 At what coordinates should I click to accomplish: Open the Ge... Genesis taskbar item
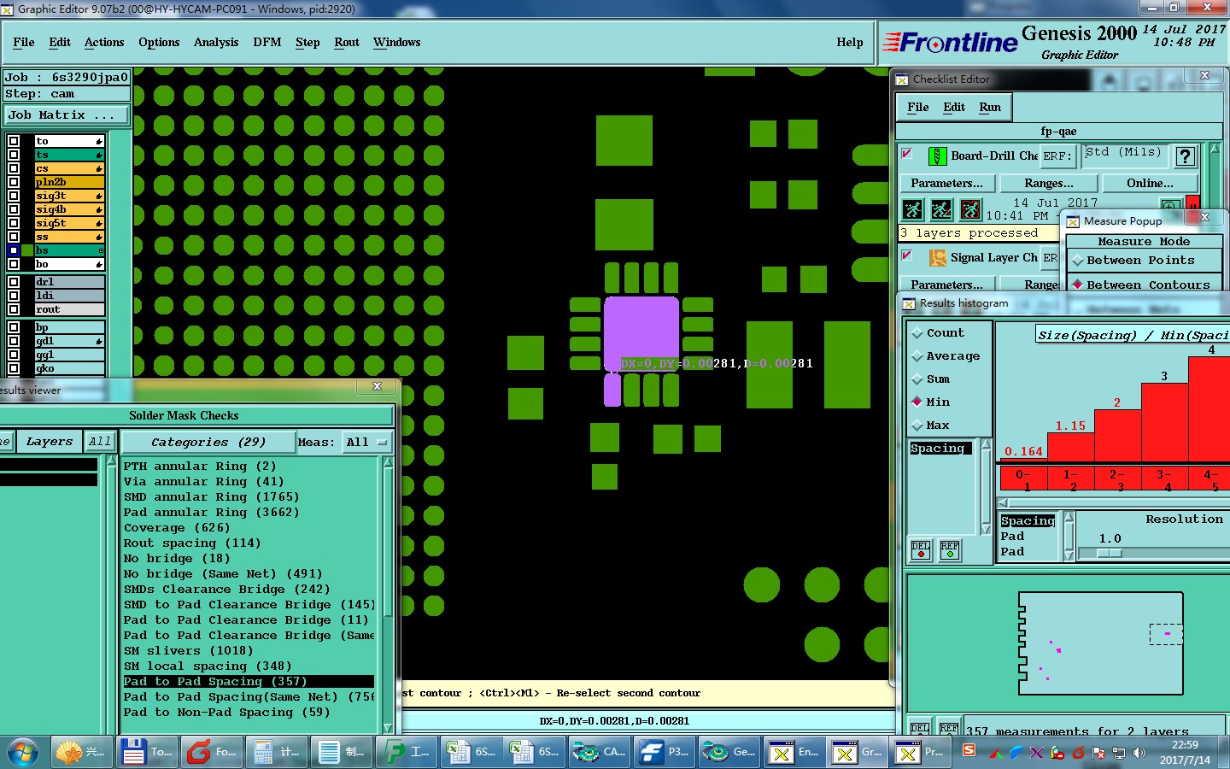tap(728, 752)
